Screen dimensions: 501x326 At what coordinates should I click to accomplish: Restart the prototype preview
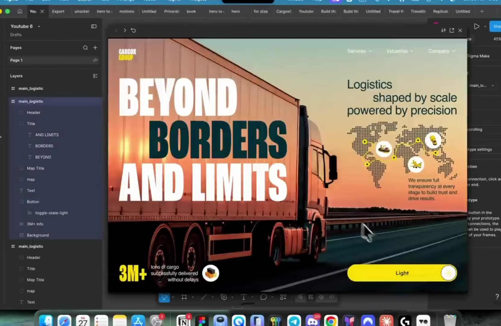click(133, 30)
